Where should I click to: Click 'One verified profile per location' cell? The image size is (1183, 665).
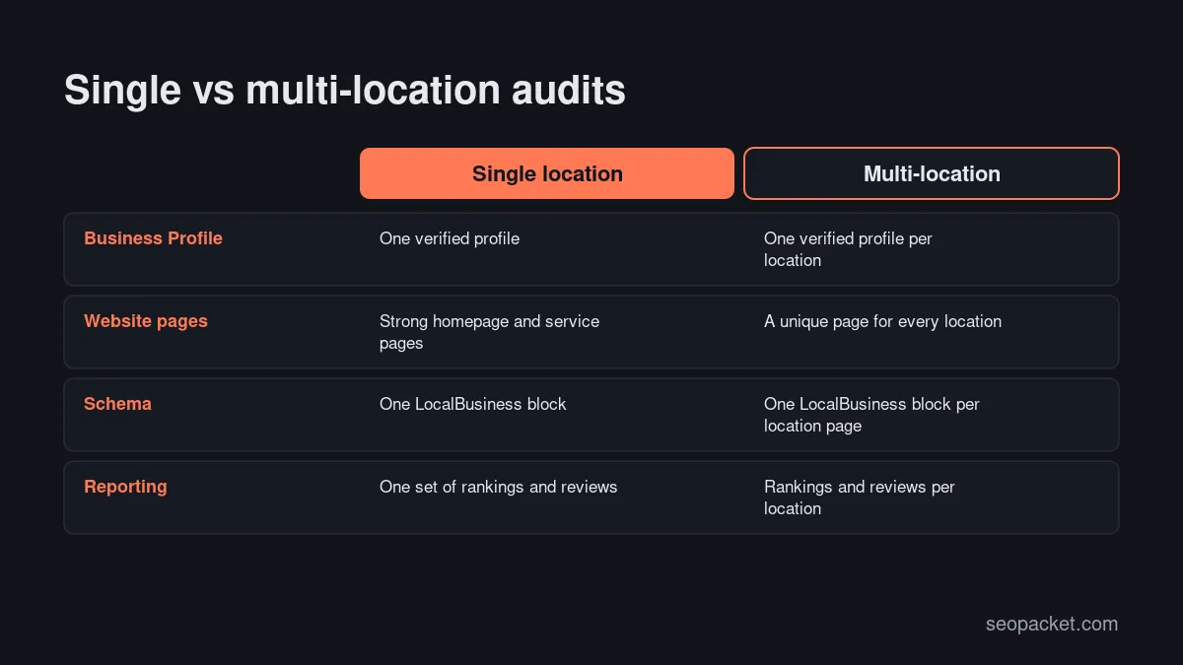click(848, 249)
